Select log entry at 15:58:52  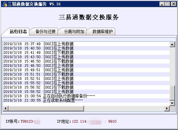click(86, 92)
